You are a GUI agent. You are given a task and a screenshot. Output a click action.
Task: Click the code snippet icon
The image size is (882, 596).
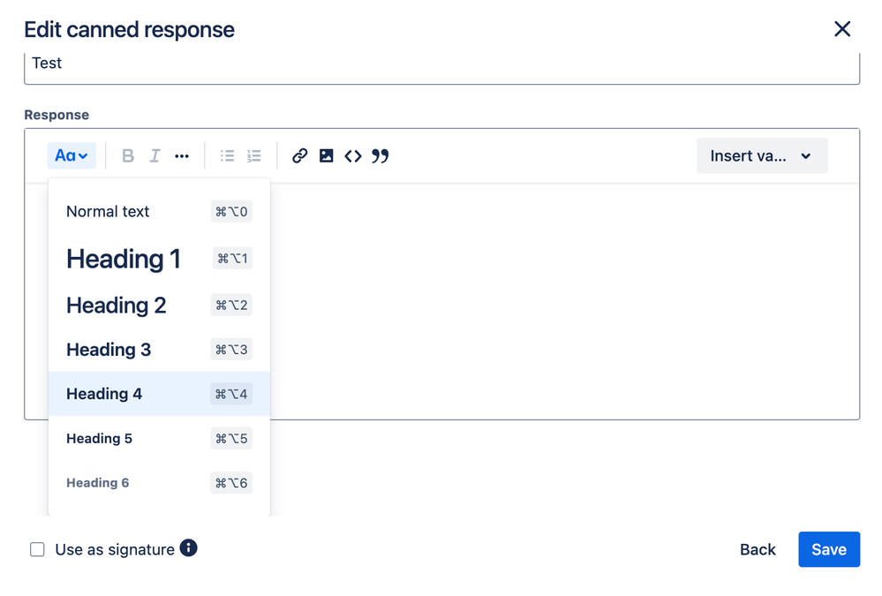[x=353, y=156]
